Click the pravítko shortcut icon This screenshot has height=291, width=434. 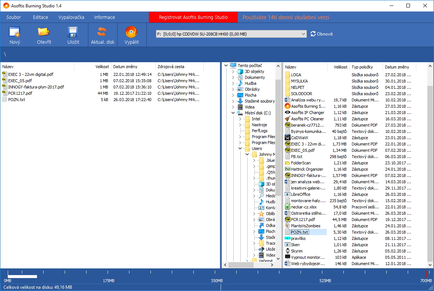coord(288,238)
